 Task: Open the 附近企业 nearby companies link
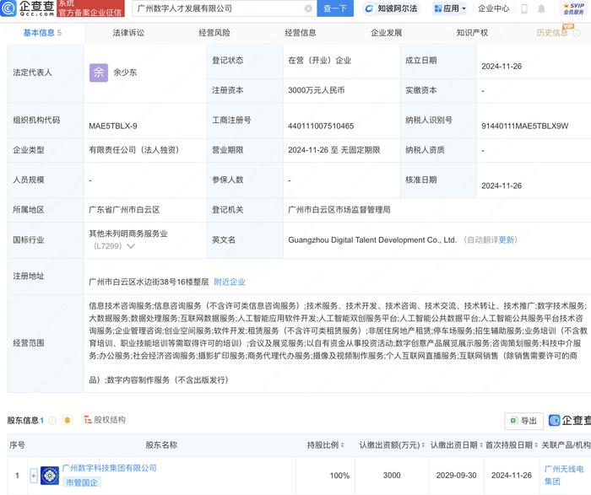[x=230, y=282]
